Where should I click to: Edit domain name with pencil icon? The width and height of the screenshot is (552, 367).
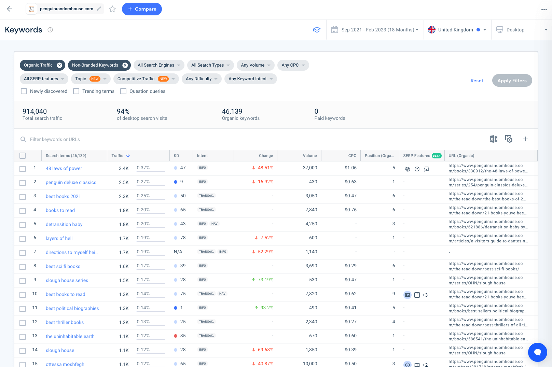(99, 9)
